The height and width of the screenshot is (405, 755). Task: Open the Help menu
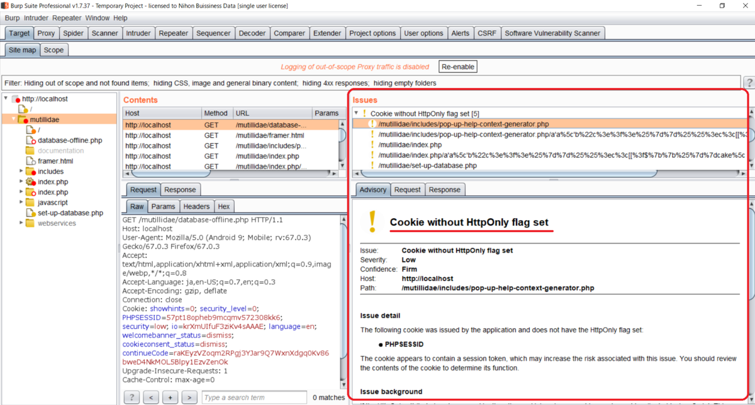click(120, 18)
